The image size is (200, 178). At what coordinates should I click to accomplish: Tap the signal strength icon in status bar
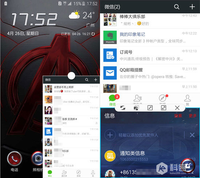pyautogui.click(x=70, y=4)
